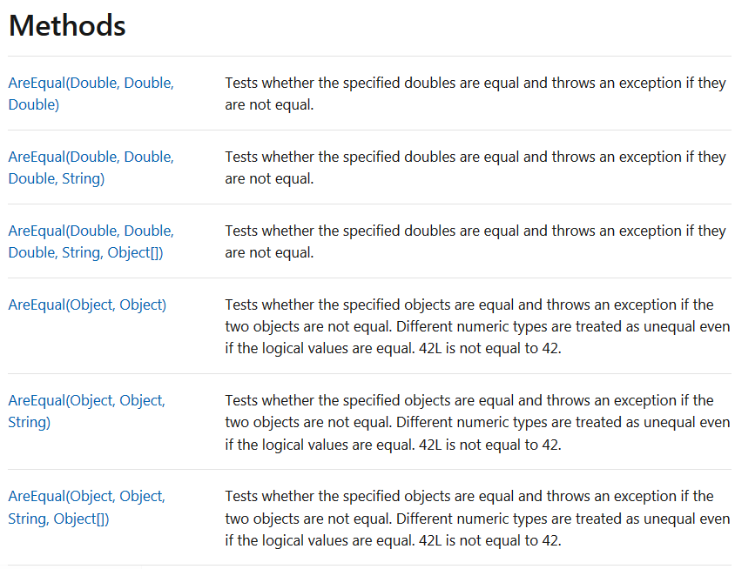Open the AreEqual(Double, Double, Double) method link

tap(91, 94)
